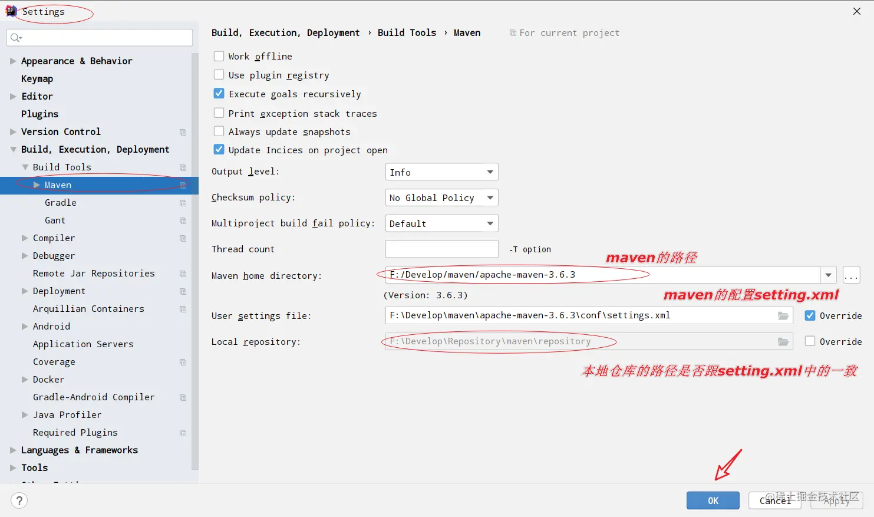The image size is (874, 517).
Task: Click the project-level icon beside Build Tools
Action: tap(183, 167)
